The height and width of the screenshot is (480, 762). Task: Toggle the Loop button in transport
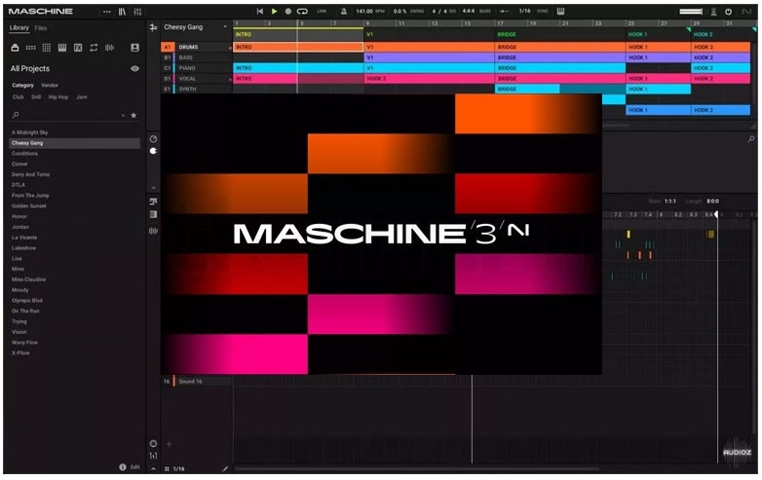(x=302, y=11)
